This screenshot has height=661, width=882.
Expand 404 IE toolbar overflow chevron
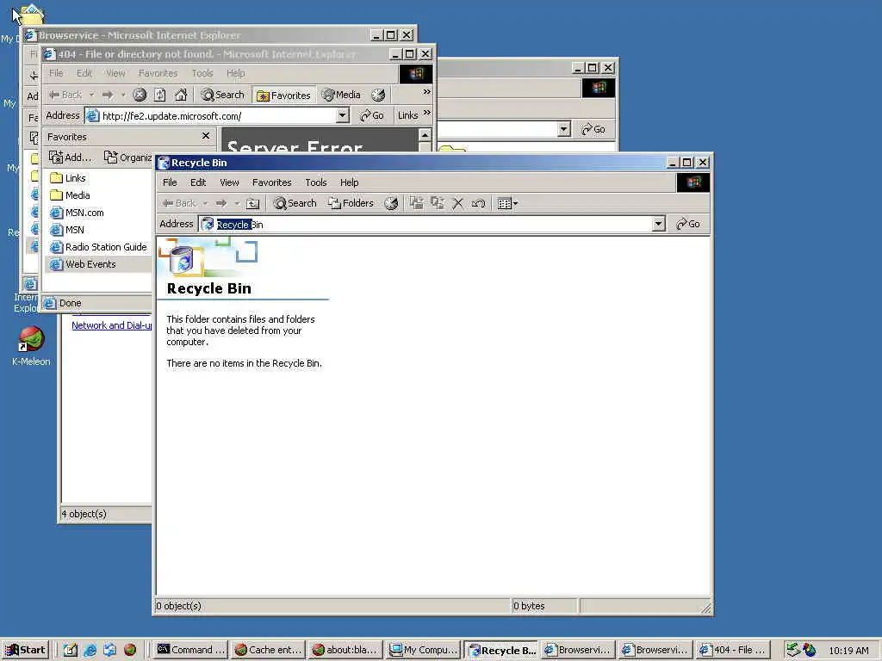[427, 91]
